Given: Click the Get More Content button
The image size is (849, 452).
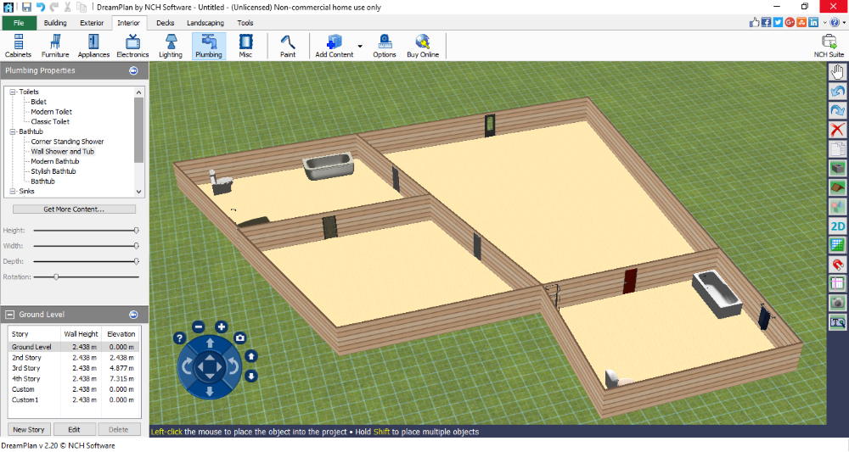Looking at the screenshot, I should 74,209.
